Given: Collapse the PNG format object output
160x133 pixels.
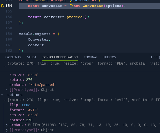Looking at the screenshot, I should pos(4,66).
